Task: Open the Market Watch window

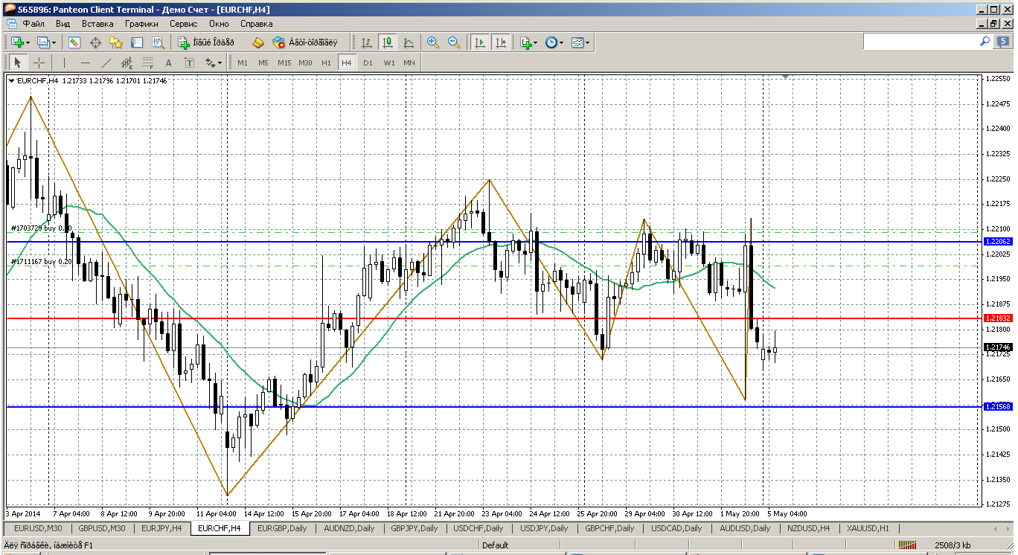Action: [74, 43]
